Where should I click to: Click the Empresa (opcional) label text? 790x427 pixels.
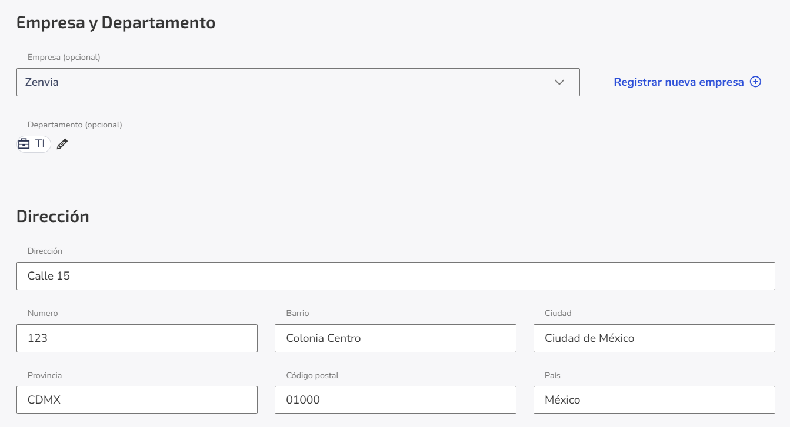click(x=64, y=57)
